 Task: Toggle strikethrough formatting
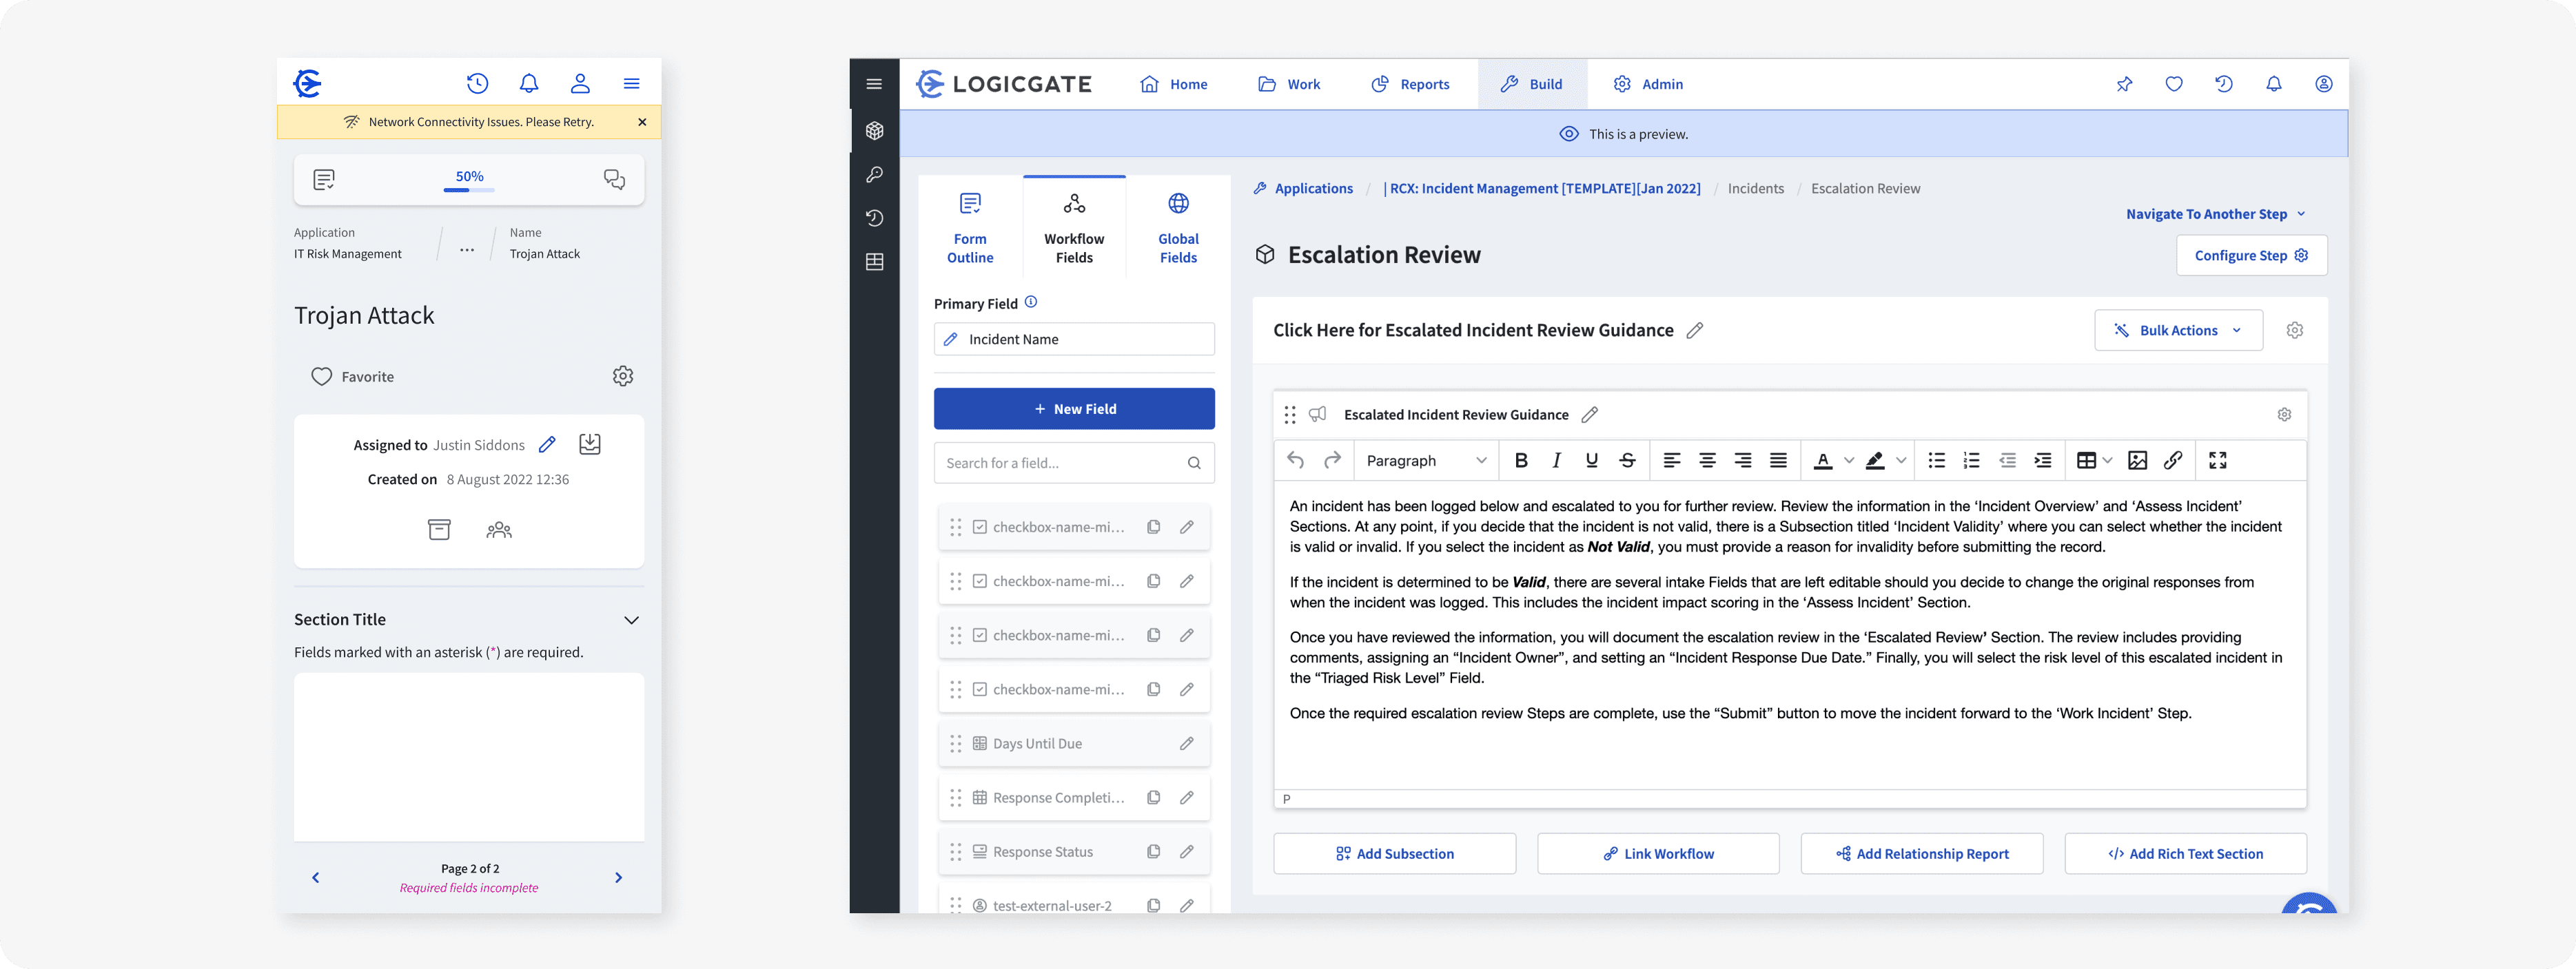1627,461
